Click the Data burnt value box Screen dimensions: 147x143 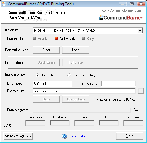pyautogui.click(x=35, y=123)
